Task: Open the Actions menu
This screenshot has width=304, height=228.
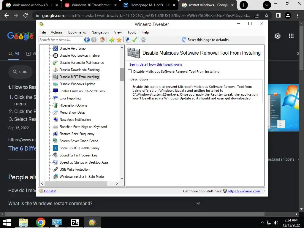Action: 57,32
